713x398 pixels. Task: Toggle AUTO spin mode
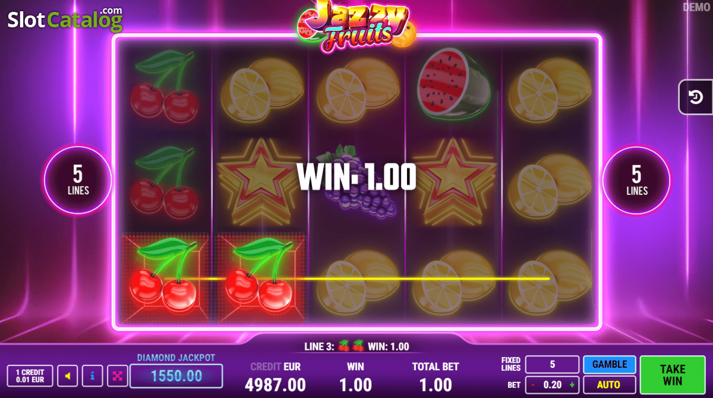point(609,384)
